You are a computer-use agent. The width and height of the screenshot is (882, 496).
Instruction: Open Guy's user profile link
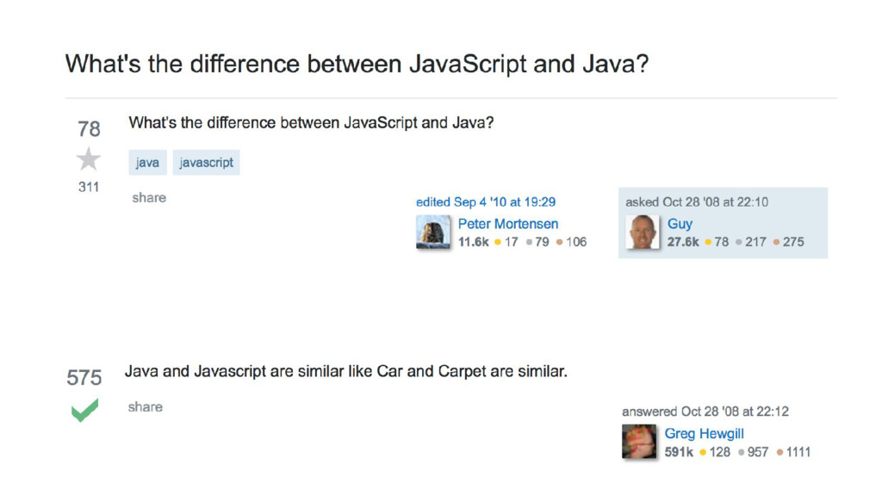click(x=680, y=223)
